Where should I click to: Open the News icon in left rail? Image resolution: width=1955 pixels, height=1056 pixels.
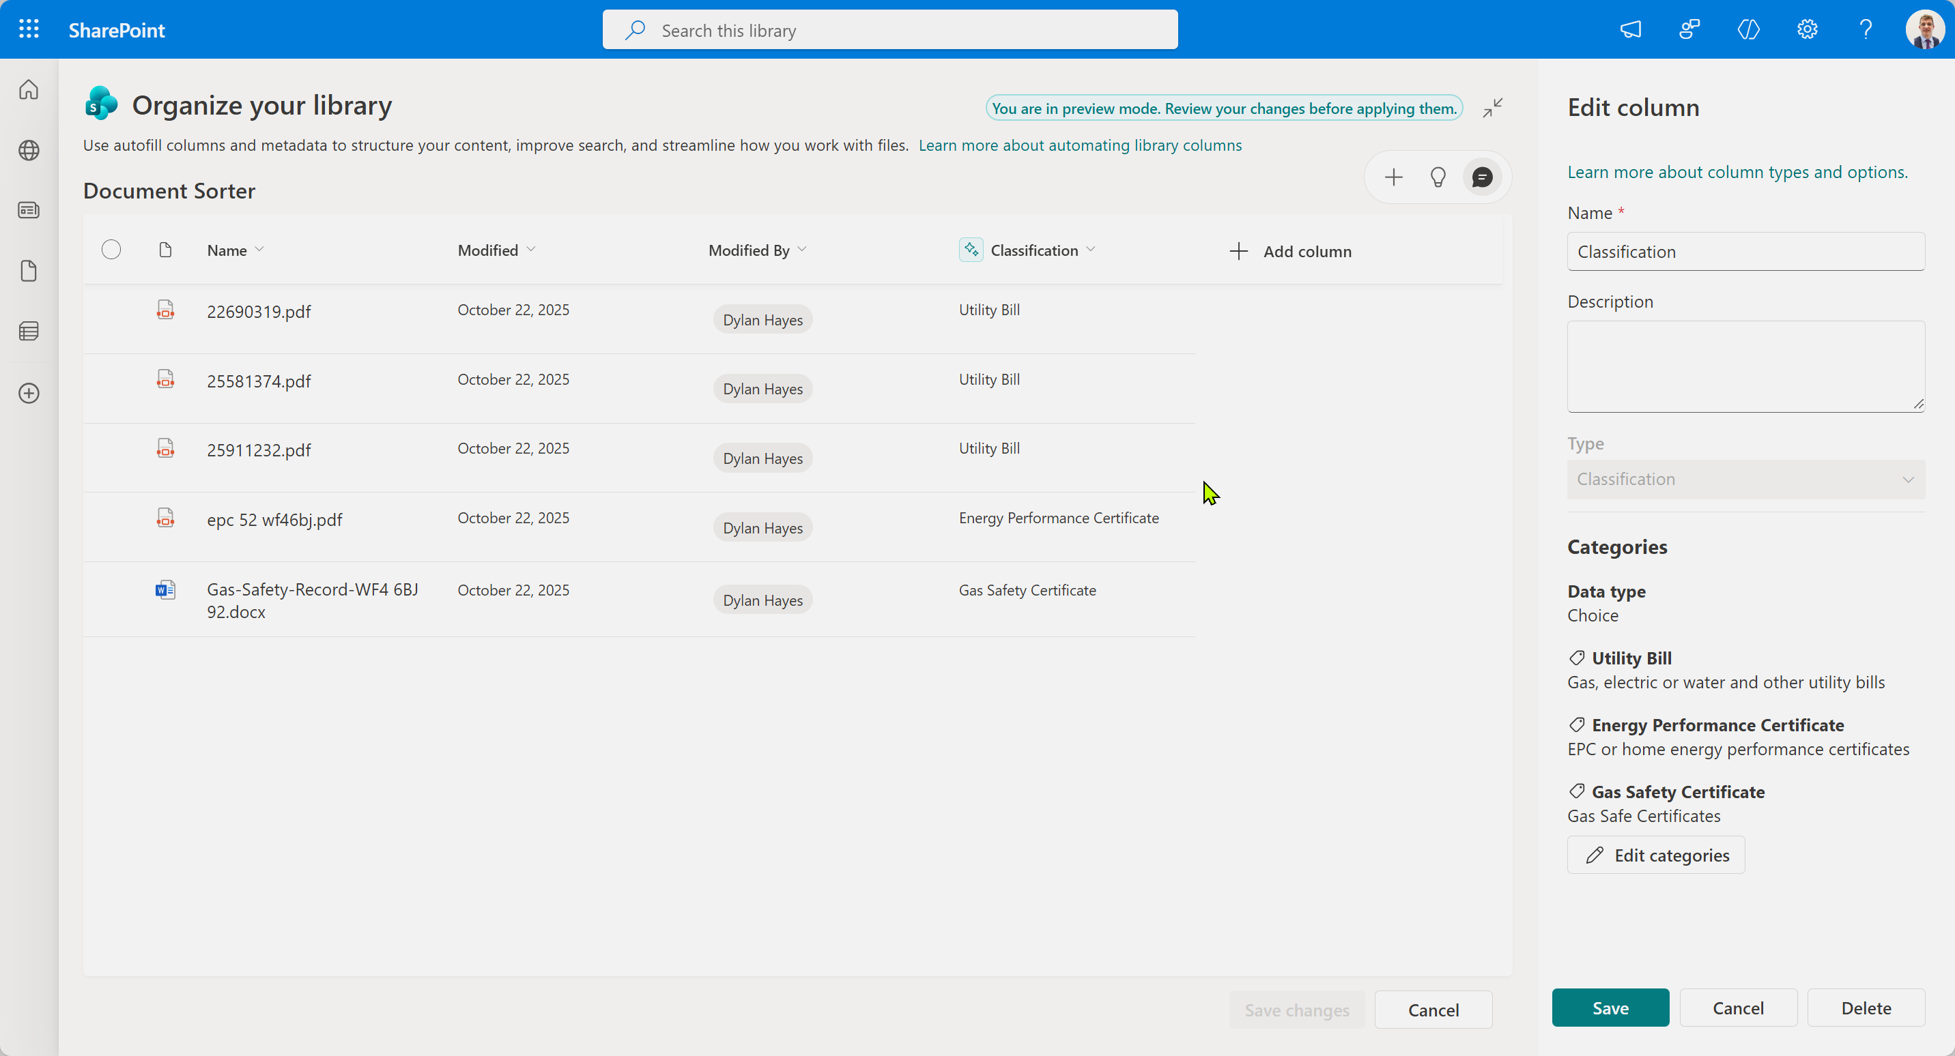pyautogui.click(x=29, y=210)
